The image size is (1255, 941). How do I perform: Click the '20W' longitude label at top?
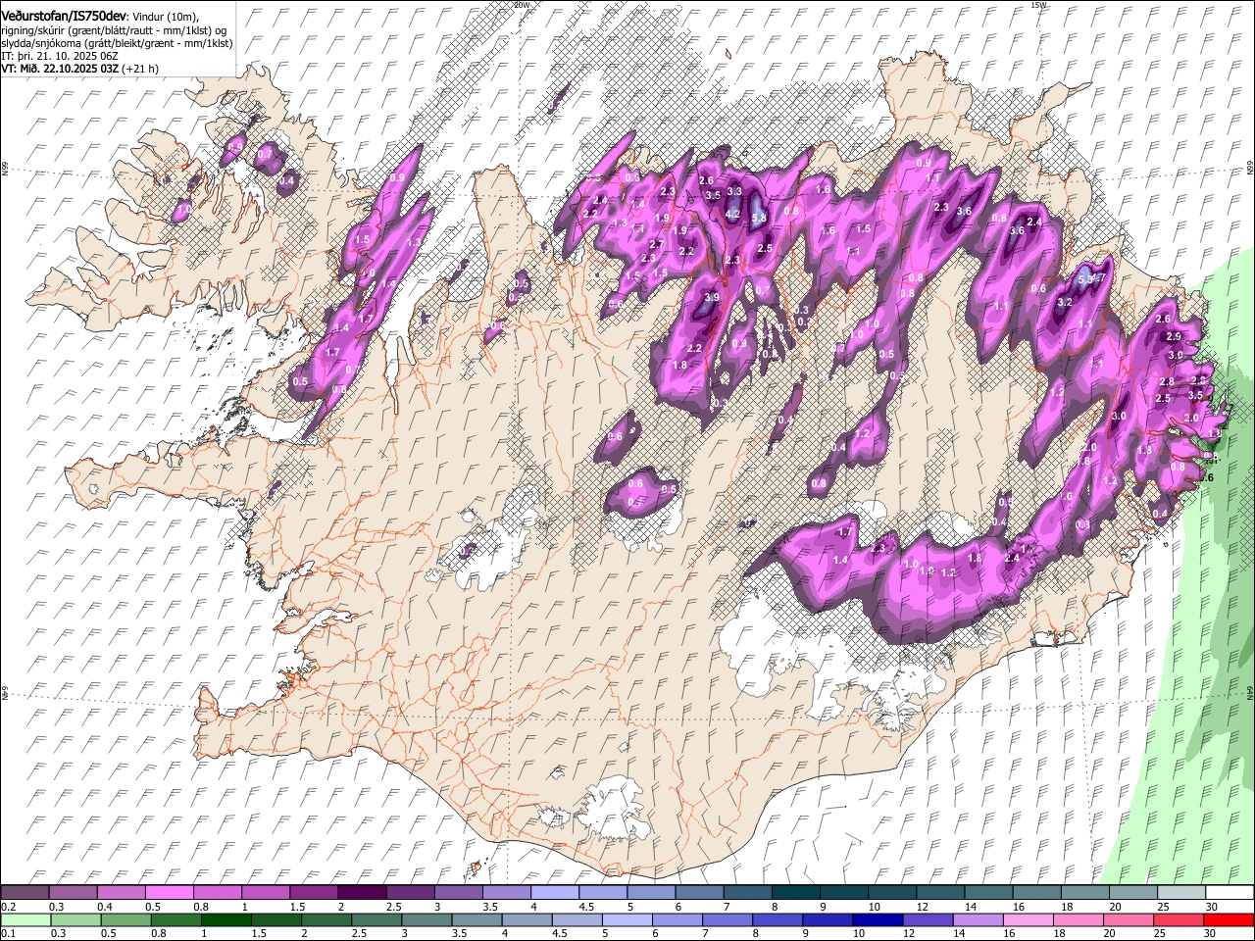(521, 5)
